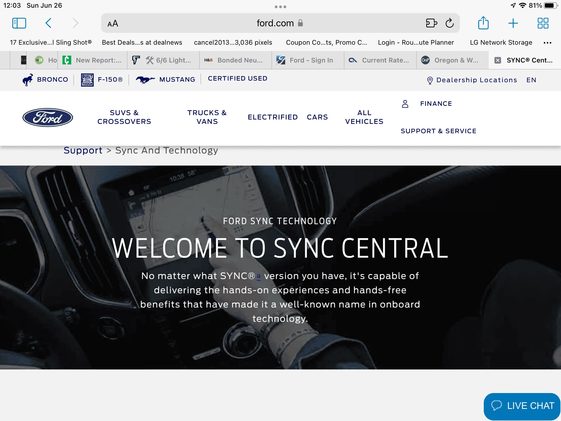Viewport: 561px width, 421px height.
Task: Go back to the previous page
Action: (x=48, y=23)
